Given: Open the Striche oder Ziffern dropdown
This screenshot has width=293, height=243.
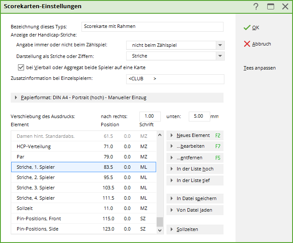Looking at the screenshot, I should click(x=220, y=56).
